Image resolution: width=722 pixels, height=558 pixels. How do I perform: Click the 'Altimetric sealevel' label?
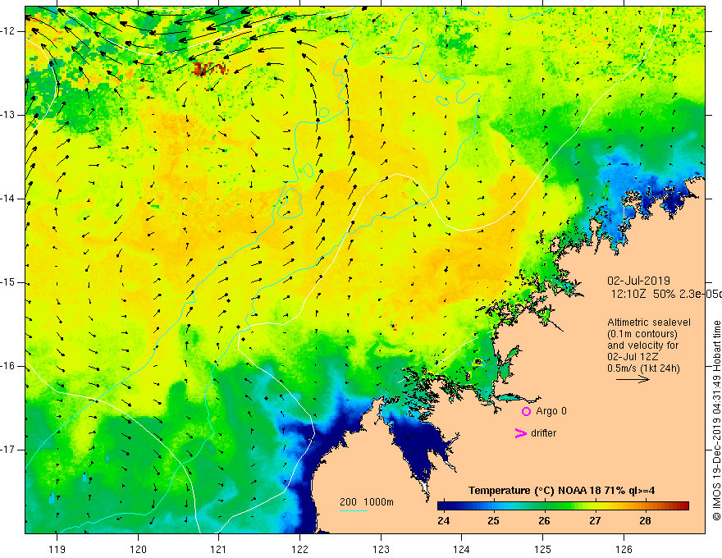(x=649, y=322)
